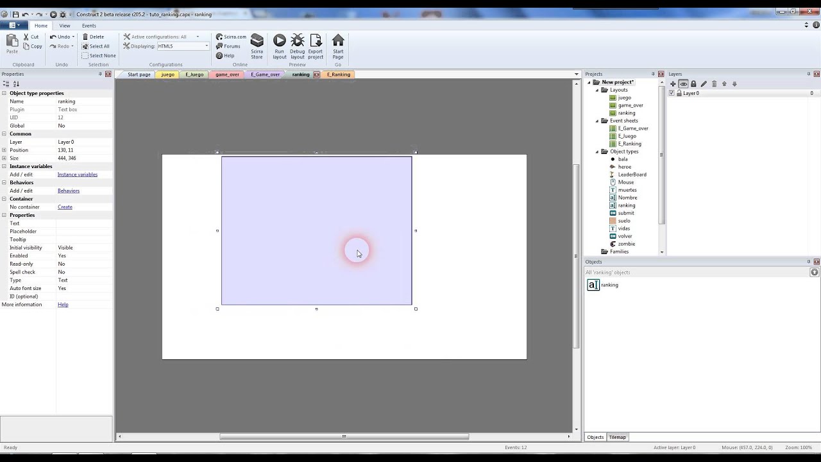Click the up-arrow icon in Objects panel
Screen dimensions: 821x462
click(x=814, y=272)
